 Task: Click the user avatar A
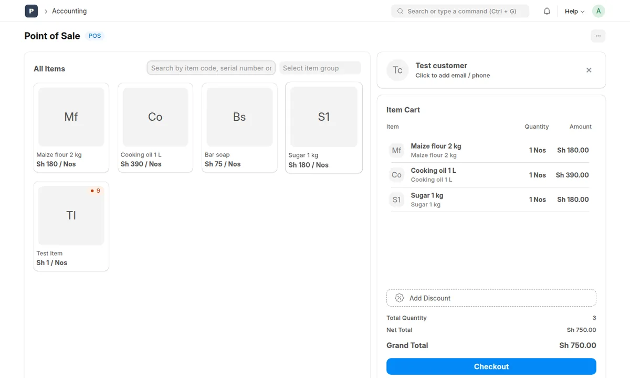(598, 11)
